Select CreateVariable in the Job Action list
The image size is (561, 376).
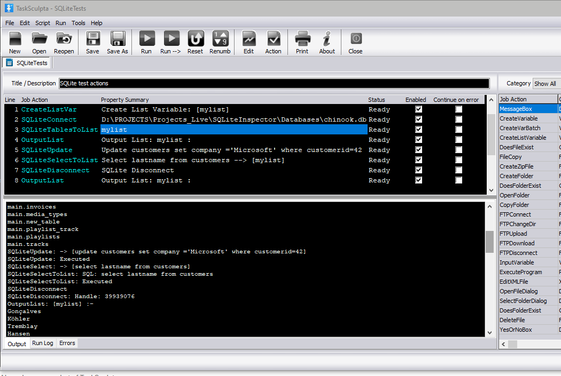click(519, 118)
